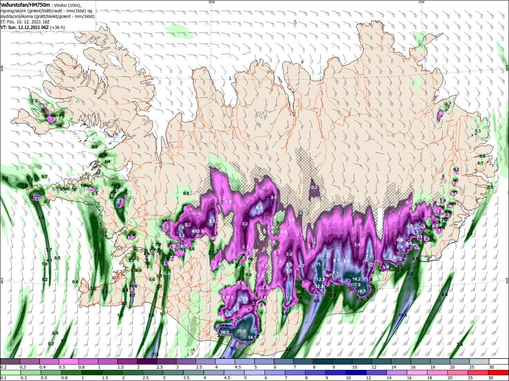509x381 pixels.
Task: Click the dark navy swatch between 10 and 12
Action: pos(355,372)
